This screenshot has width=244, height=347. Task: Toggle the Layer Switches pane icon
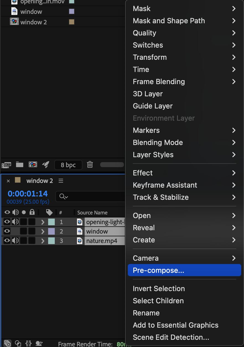(x=7, y=343)
